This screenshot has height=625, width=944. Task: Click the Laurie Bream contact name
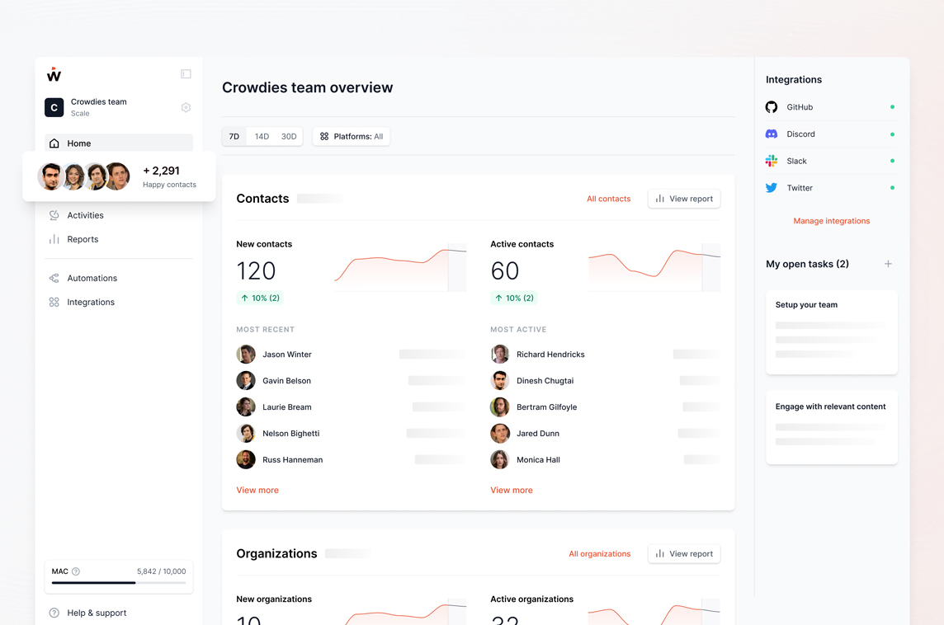(286, 407)
